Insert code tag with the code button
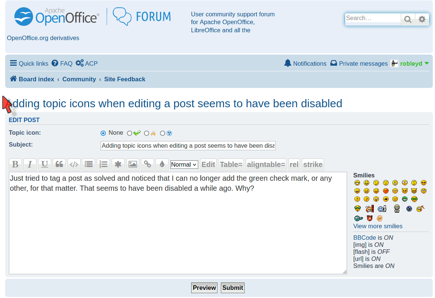 pyautogui.click(x=74, y=164)
